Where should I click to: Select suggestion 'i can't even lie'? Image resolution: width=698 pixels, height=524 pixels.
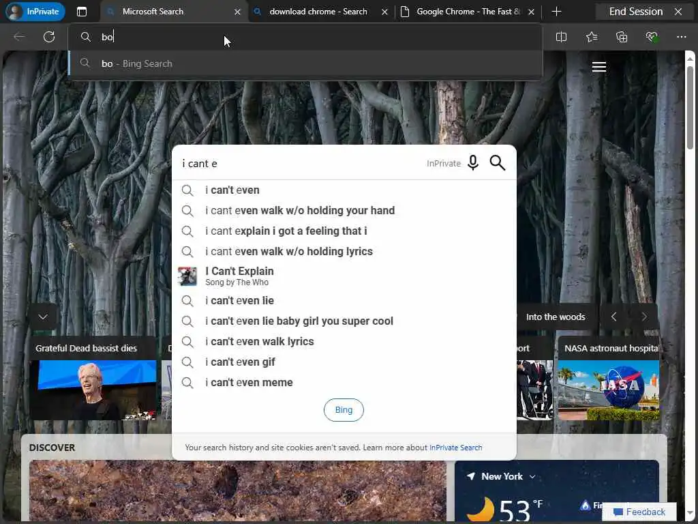click(344, 301)
